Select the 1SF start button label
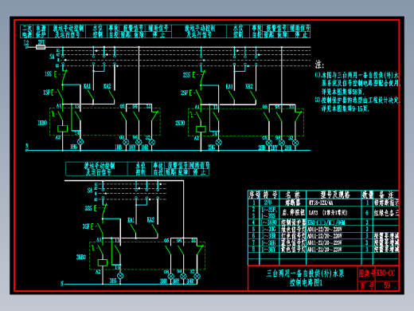 [47, 93]
